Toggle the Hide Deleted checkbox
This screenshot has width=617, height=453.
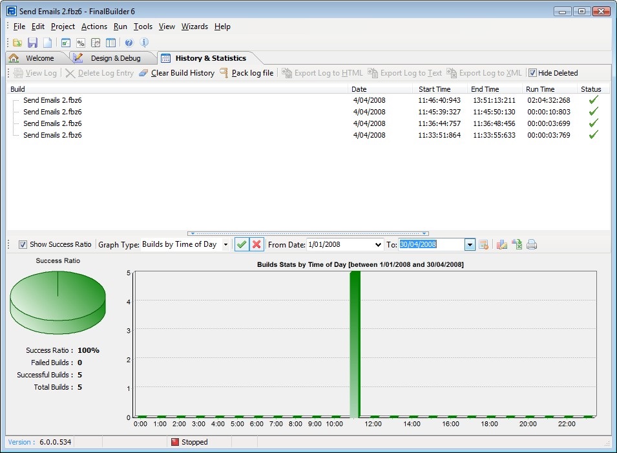[532, 73]
